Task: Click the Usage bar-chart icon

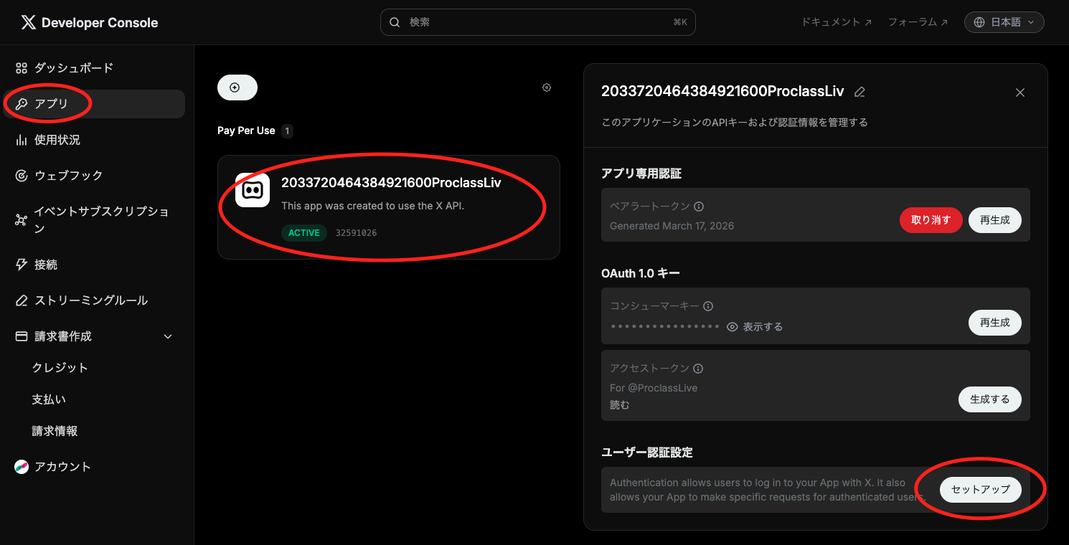Action: [x=21, y=140]
